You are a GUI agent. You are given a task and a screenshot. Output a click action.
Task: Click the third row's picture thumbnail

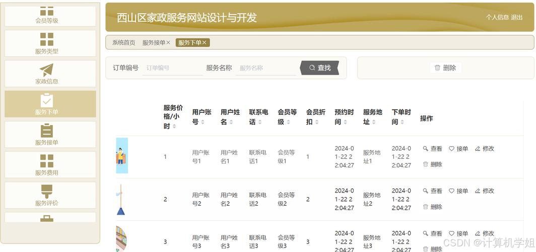pyautogui.click(x=121, y=239)
